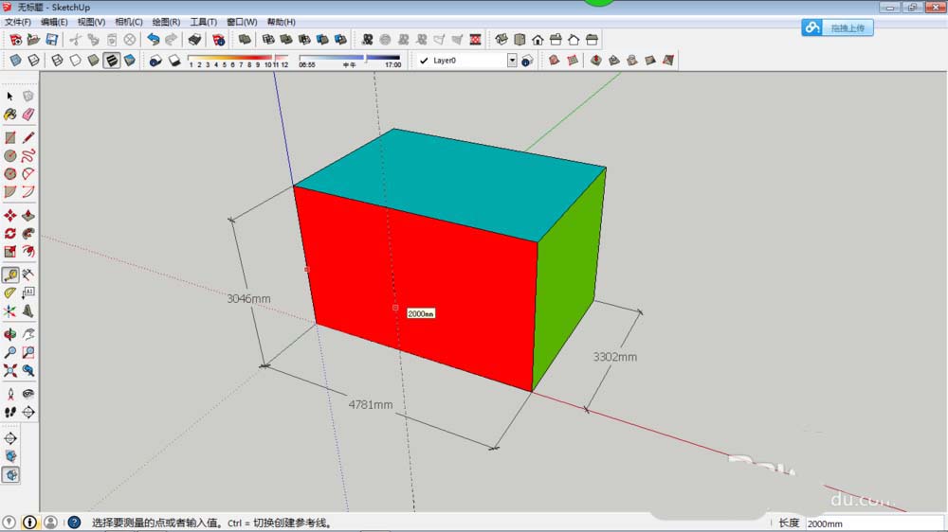This screenshot has width=948, height=532.
Task: Click the Section Plane tool
Action: coord(27,412)
